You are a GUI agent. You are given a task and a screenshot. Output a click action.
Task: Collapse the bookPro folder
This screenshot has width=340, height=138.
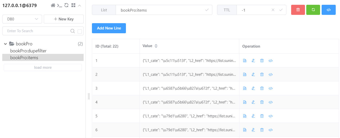coord(5,44)
